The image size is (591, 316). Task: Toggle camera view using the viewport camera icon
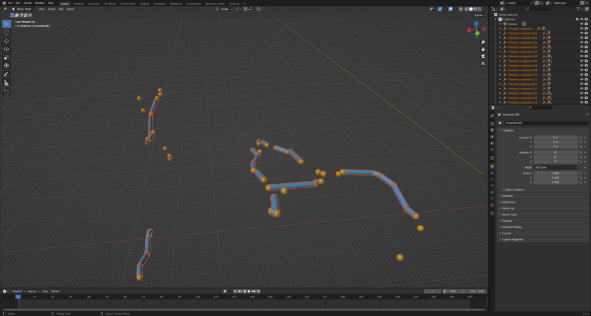[482, 57]
